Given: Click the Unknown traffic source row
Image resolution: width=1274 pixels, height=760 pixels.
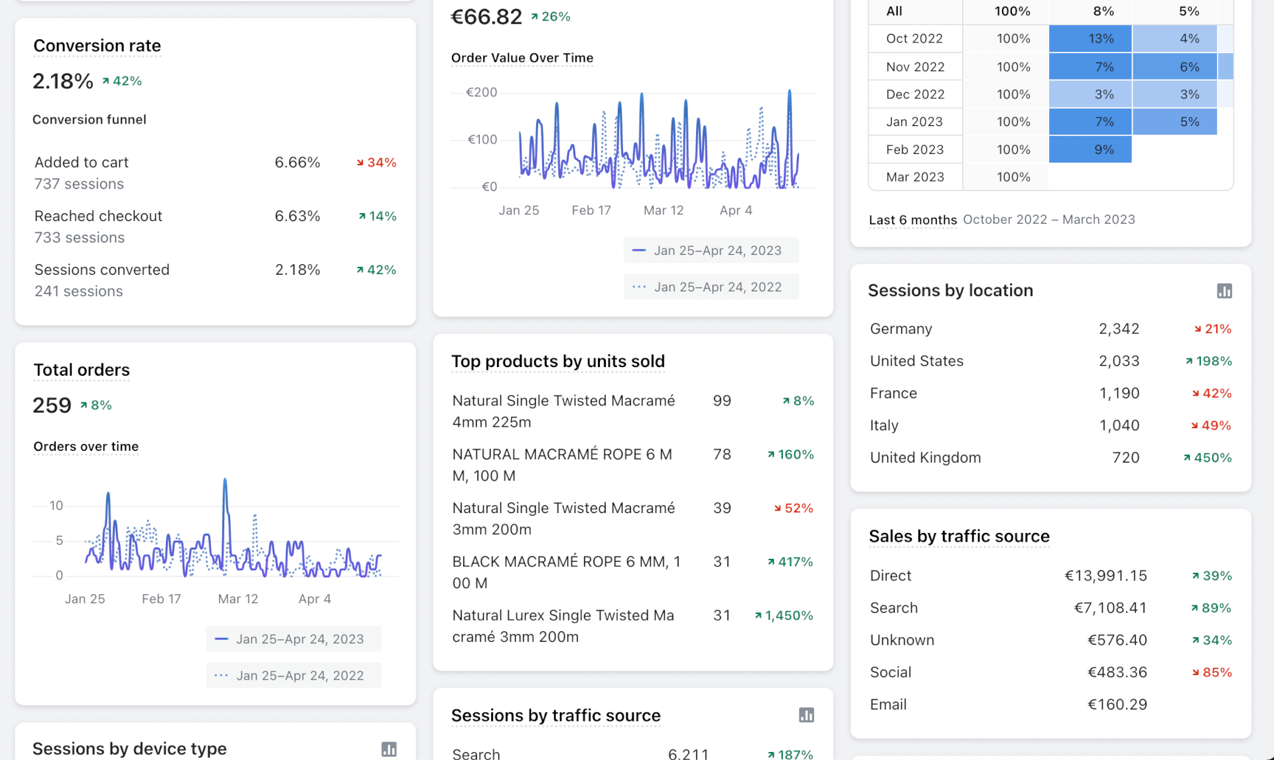Looking at the screenshot, I should pos(1050,640).
